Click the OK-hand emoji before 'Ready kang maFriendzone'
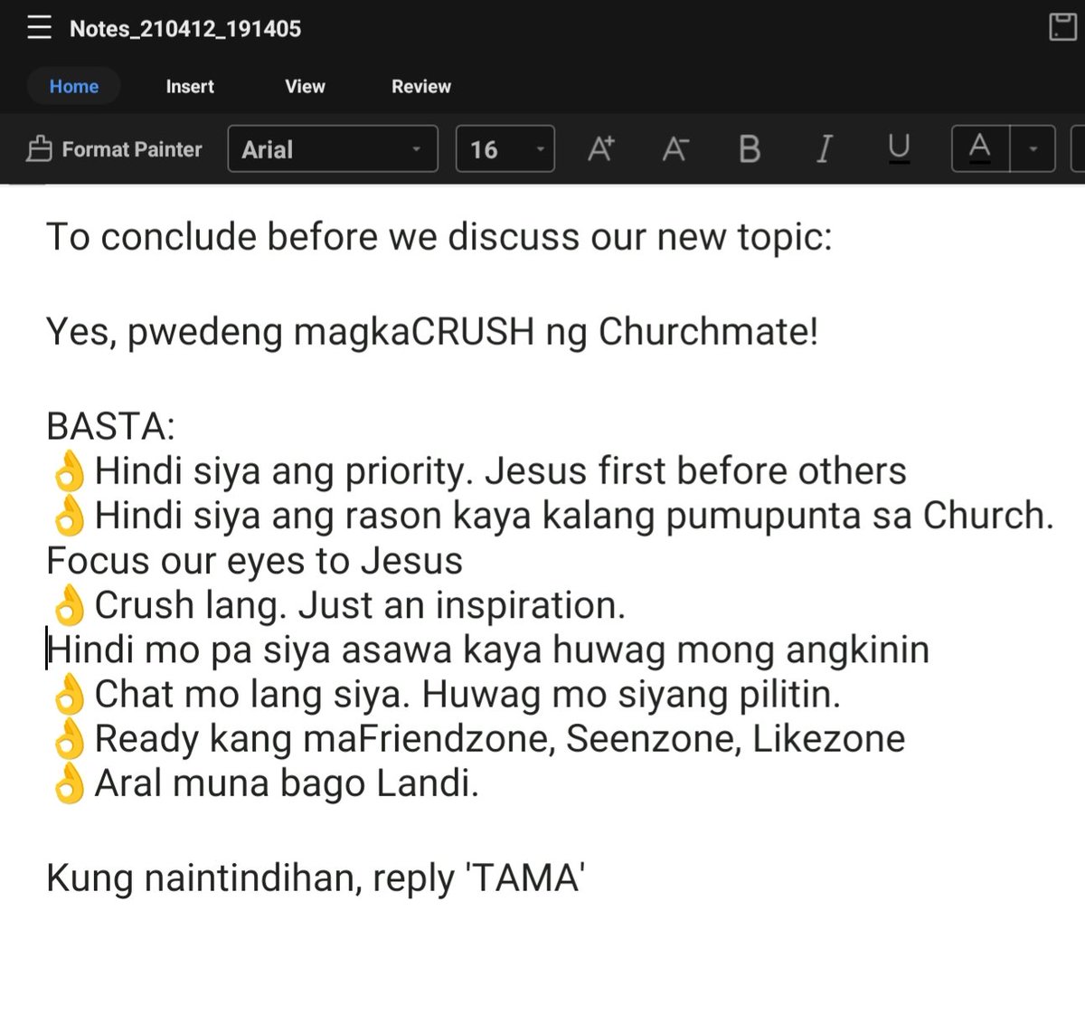 tap(69, 740)
